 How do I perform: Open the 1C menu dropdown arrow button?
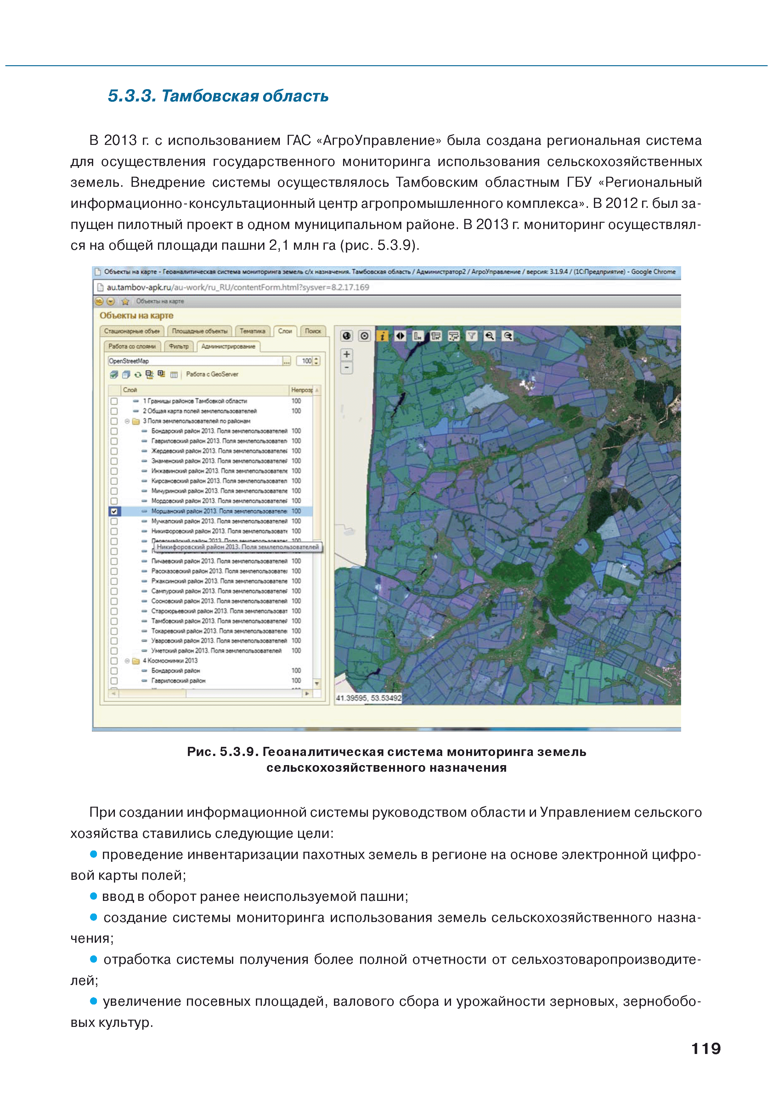point(111,301)
